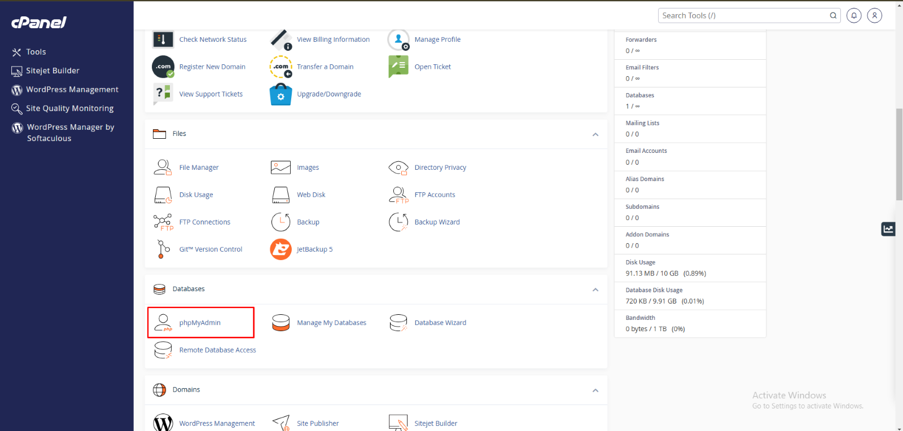Open the Remote Database Access link
Image resolution: width=903 pixels, height=431 pixels.
point(217,350)
